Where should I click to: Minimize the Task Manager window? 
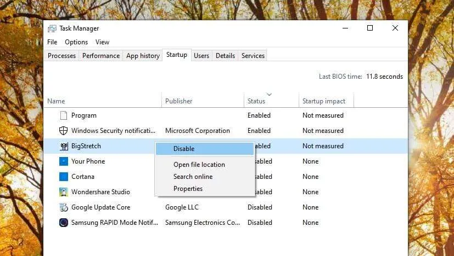tap(345, 28)
